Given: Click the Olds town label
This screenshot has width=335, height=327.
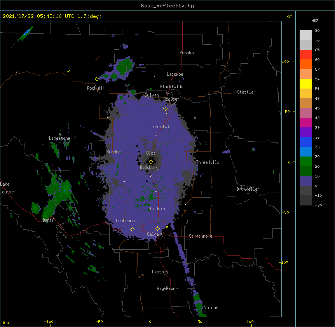Looking at the screenshot, I should 151,153.
